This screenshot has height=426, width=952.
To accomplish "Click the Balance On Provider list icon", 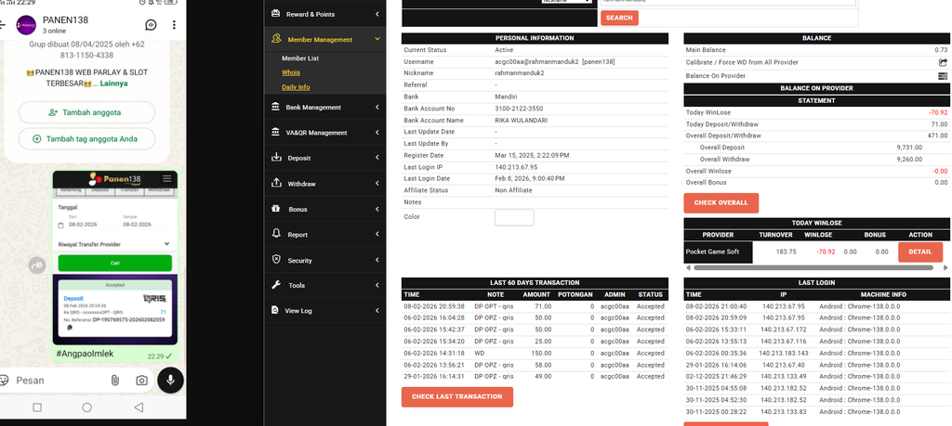I will [943, 76].
